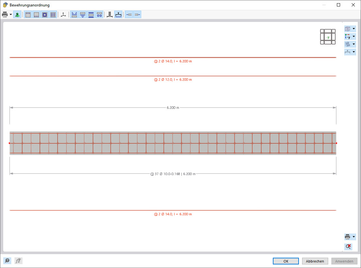Click the OK button
This screenshot has width=361, height=268.
click(286, 261)
